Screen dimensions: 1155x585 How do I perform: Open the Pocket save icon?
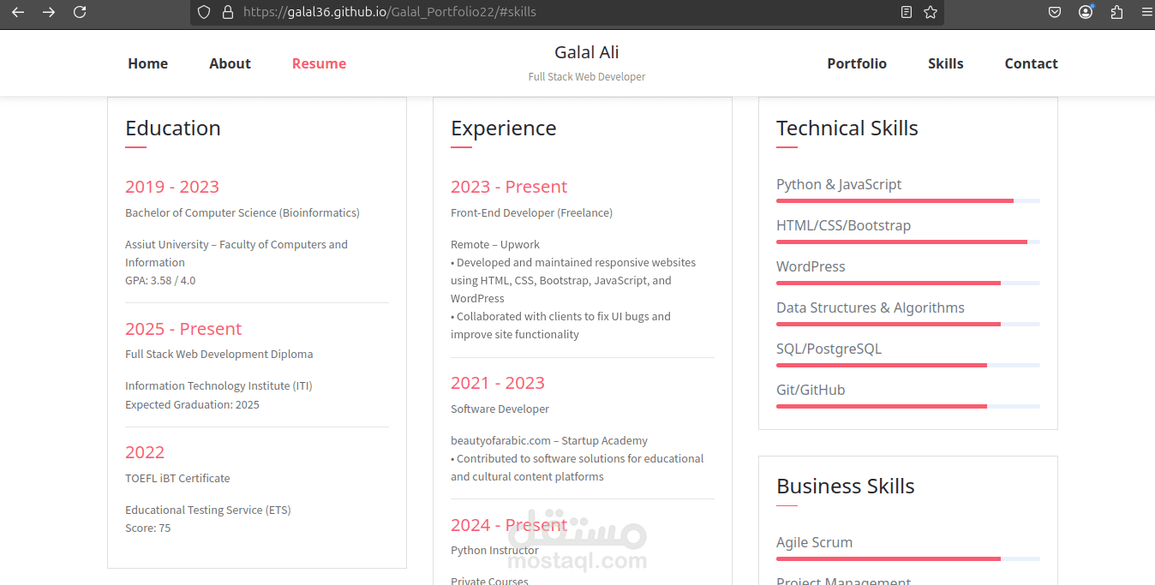click(1055, 12)
